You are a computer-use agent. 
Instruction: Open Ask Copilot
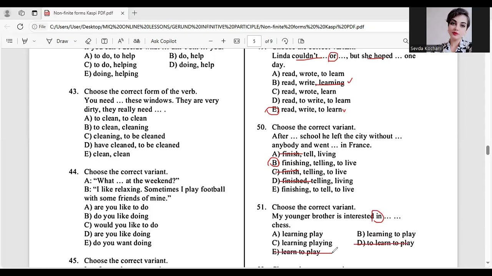163,41
